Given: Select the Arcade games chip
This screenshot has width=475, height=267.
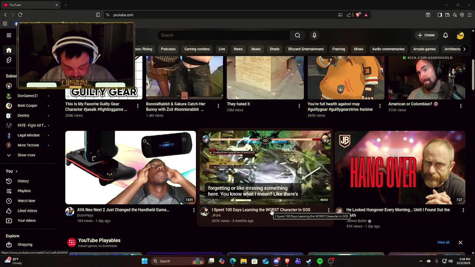Looking at the screenshot, I should tap(425, 49).
